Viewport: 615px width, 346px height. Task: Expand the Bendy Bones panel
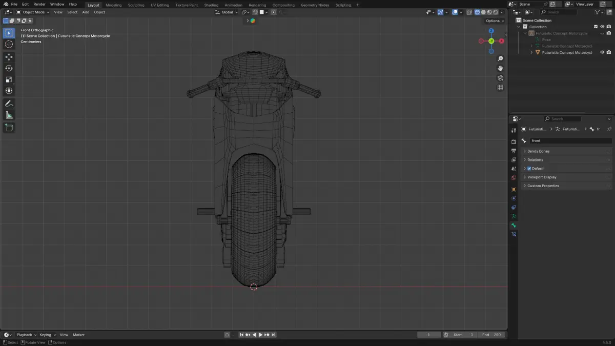pos(566,151)
